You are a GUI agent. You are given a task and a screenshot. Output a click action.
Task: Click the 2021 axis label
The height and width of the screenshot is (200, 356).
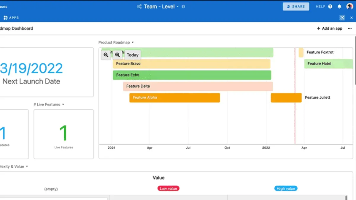click(111, 148)
